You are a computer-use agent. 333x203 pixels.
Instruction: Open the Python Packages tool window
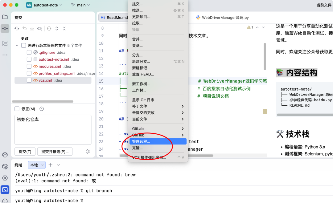[5, 166]
